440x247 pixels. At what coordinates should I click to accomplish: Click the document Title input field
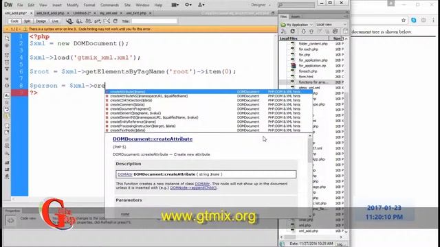[x=154, y=21]
